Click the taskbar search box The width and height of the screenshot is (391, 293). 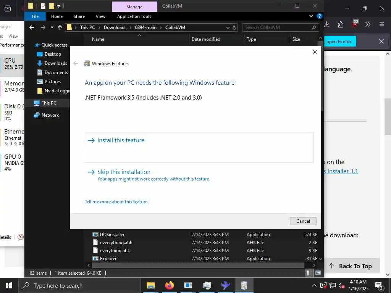[80, 285]
